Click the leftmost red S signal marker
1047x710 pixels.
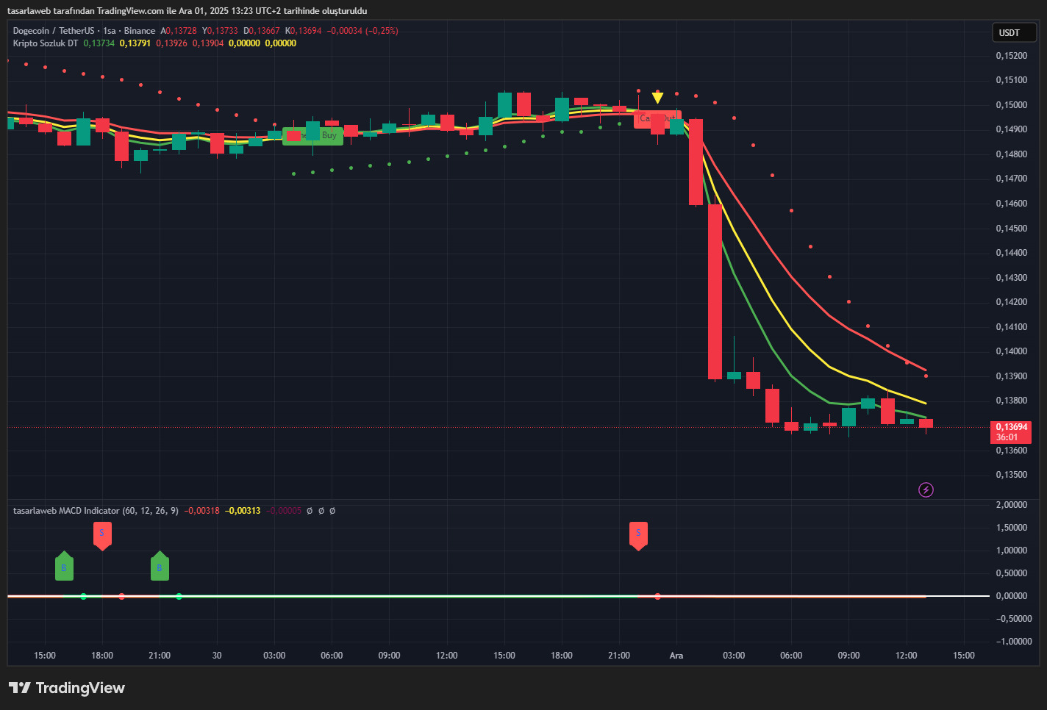102,534
